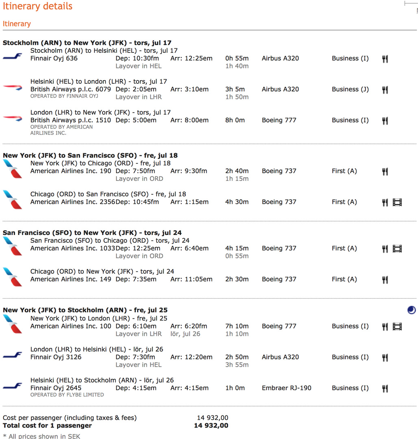418x439 pixels.
Task: Click the Itinerary details title
Action: 37,7
